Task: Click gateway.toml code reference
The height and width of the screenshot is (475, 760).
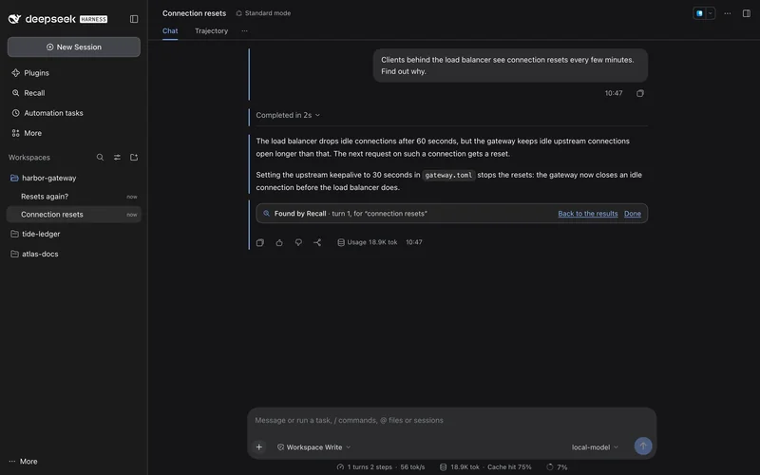Action: pyautogui.click(x=448, y=175)
